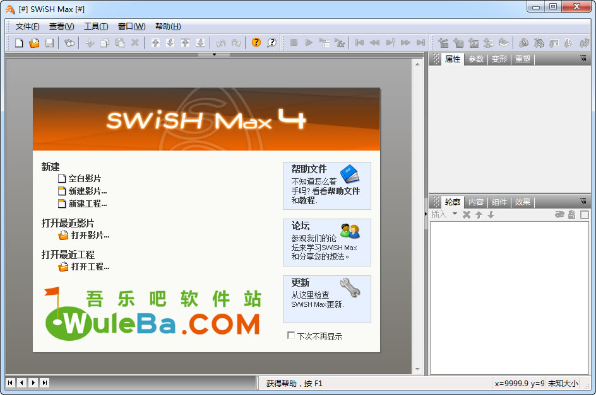Image resolution: width=596 pixels, height=395 pixels.
Task: Switch to the 轮廓 tab
Action: pyautogui.click(x=452, y=202)
